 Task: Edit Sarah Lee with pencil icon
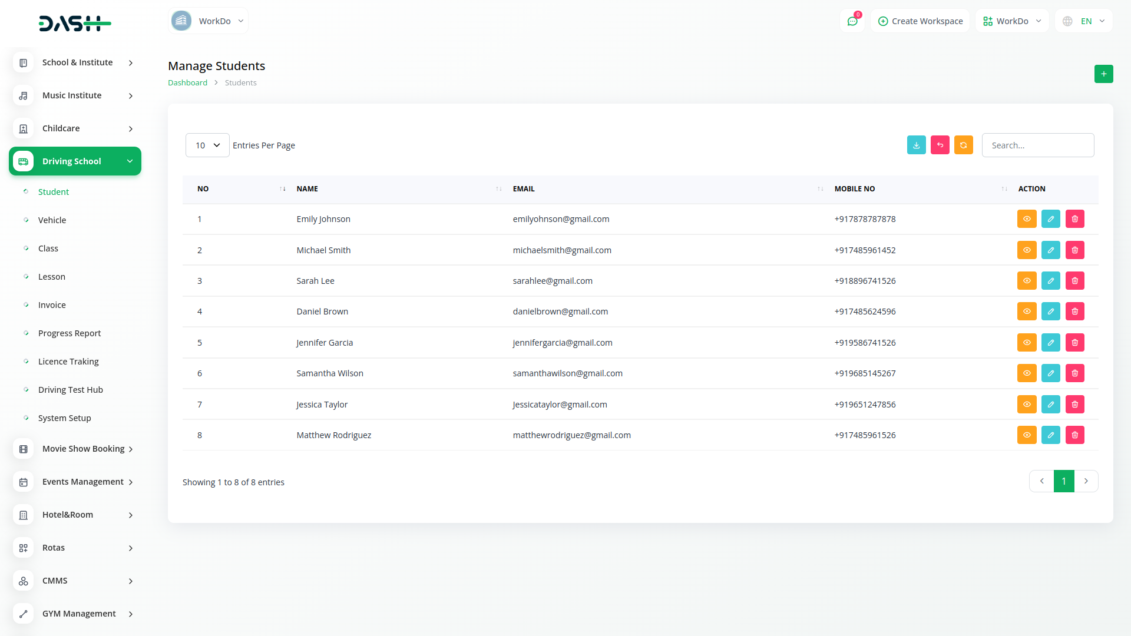click(x=1050, y=281)
